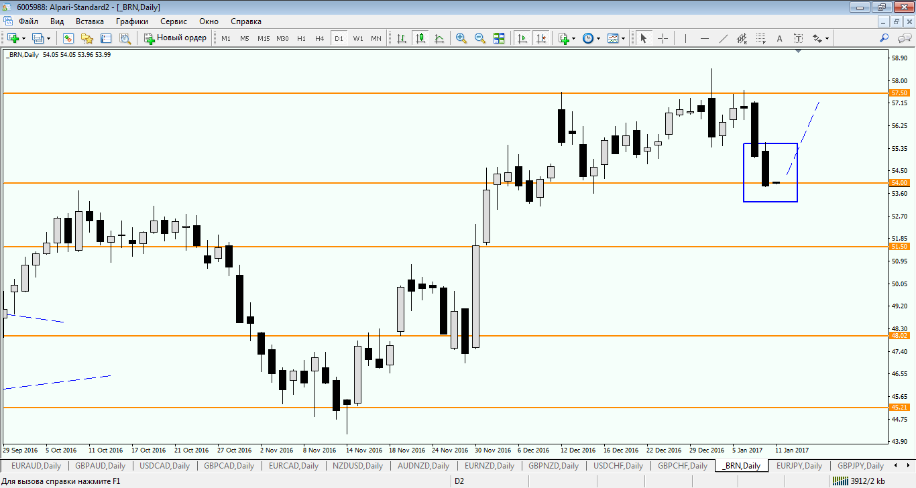Open the Indicators list icon

pyautogui.click(x=564, y=38)
